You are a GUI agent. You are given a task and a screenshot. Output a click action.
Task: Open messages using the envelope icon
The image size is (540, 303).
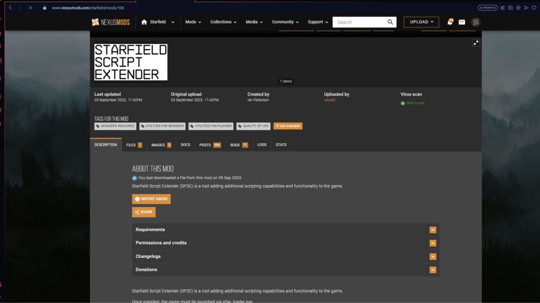pyautogui.click(x=462, y=22)
